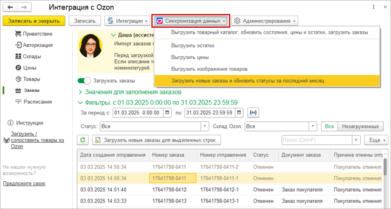Select the Все filter button
This screenshot has width=391, height=209.
[x=329, y=126]
